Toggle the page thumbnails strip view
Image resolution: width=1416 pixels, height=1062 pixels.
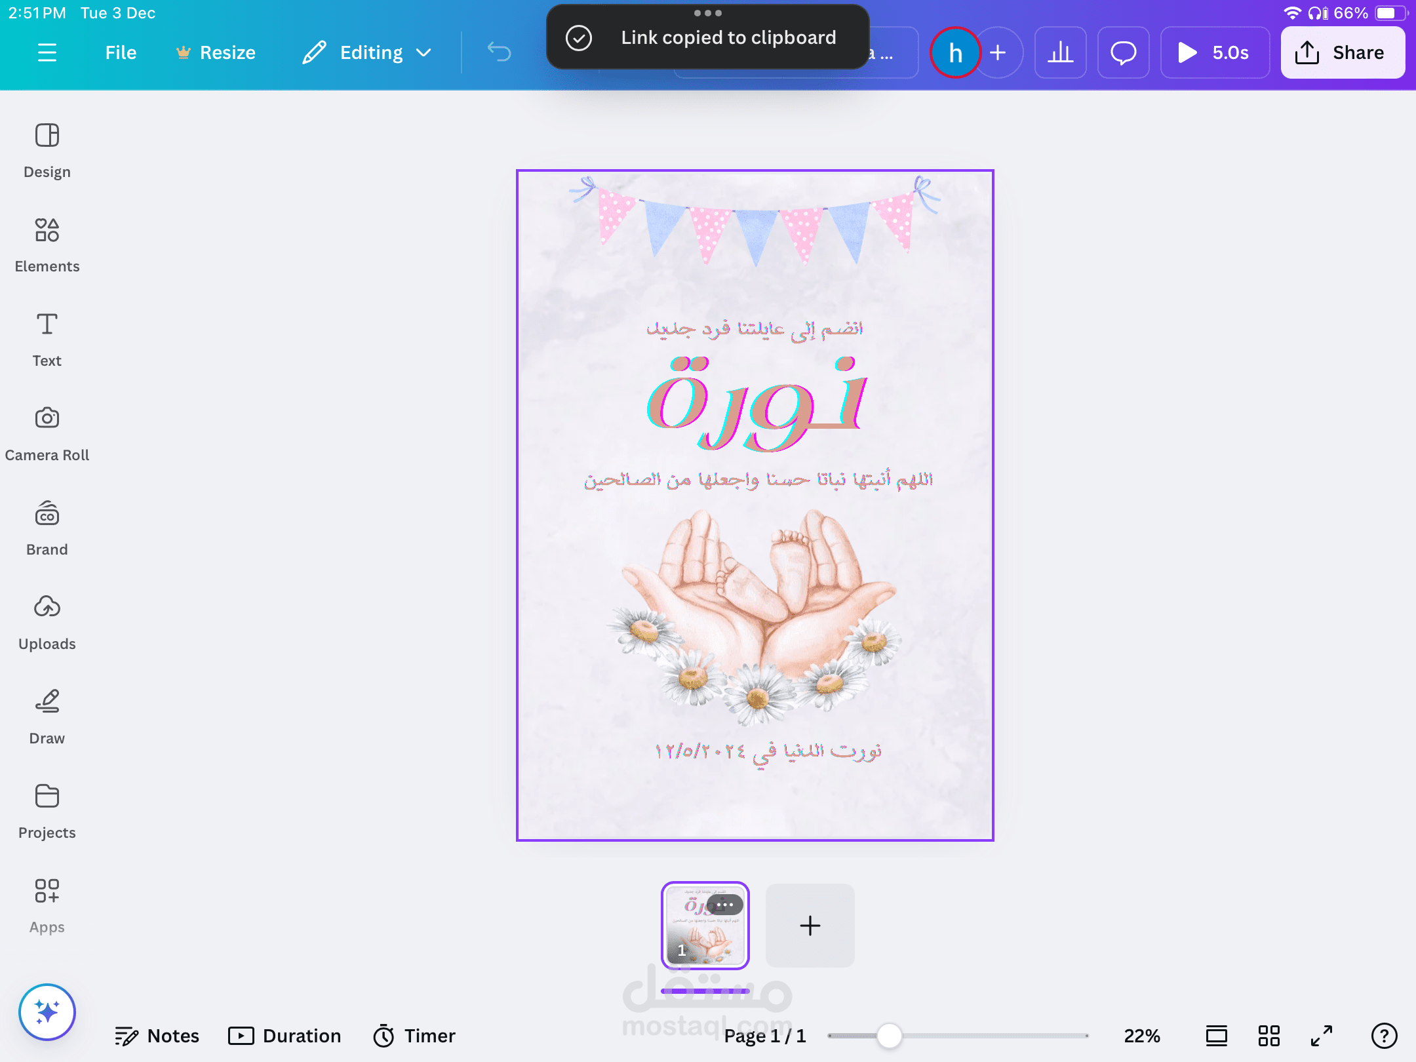(x=1216, y=1036)
